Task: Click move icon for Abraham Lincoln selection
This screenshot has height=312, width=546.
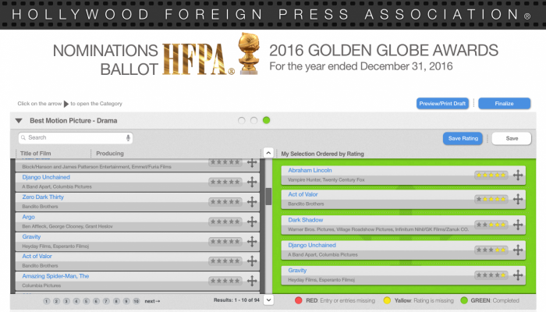Action: click(518, 175)
